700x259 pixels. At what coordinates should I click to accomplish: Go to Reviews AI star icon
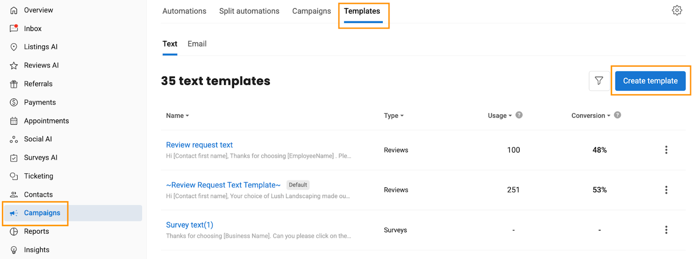(14, 66)
